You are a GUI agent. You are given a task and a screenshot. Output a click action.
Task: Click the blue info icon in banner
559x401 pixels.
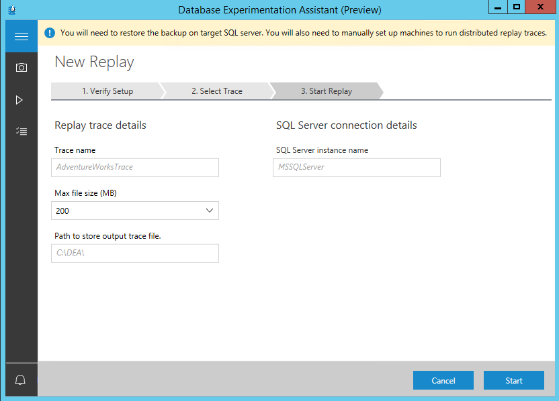point(50,32)
